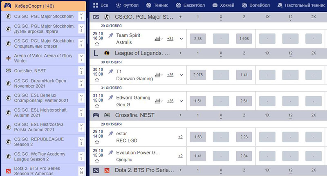Screen dimensions: 327x176
Task: Click the basketball icon in navigation
Action: tap(178, 5)
